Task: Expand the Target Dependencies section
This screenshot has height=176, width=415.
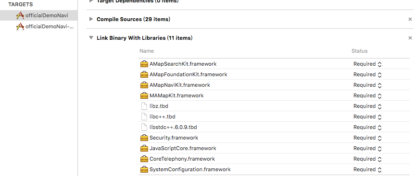Action: 91,1
